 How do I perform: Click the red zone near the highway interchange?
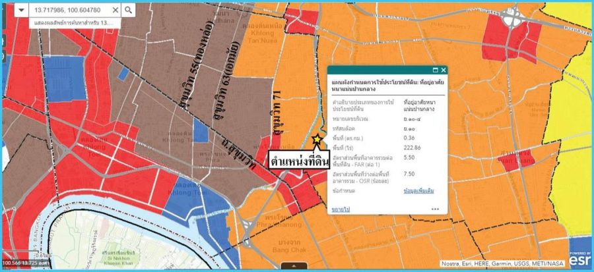[511, 40]
